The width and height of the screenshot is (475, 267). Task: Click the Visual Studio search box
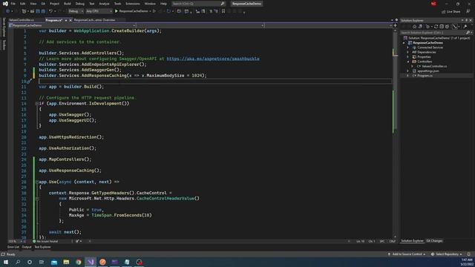198,4
